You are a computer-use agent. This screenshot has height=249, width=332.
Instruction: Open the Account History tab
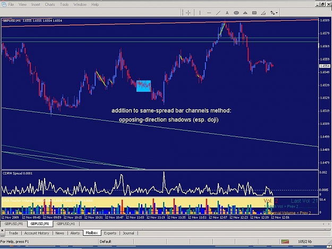pos(37,233)
